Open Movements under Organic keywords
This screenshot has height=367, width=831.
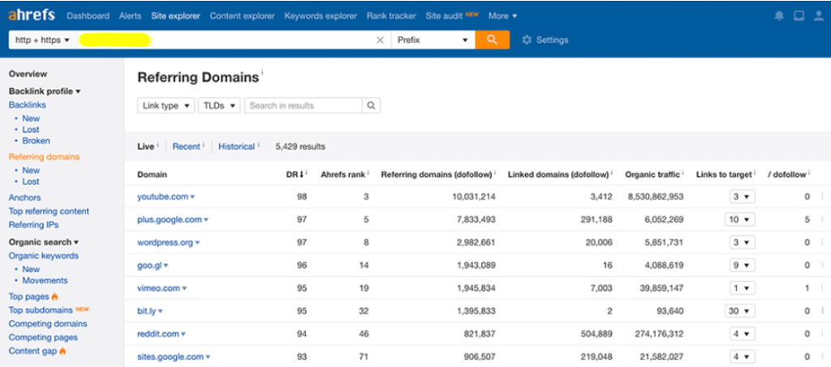click(x=45, y=280)
